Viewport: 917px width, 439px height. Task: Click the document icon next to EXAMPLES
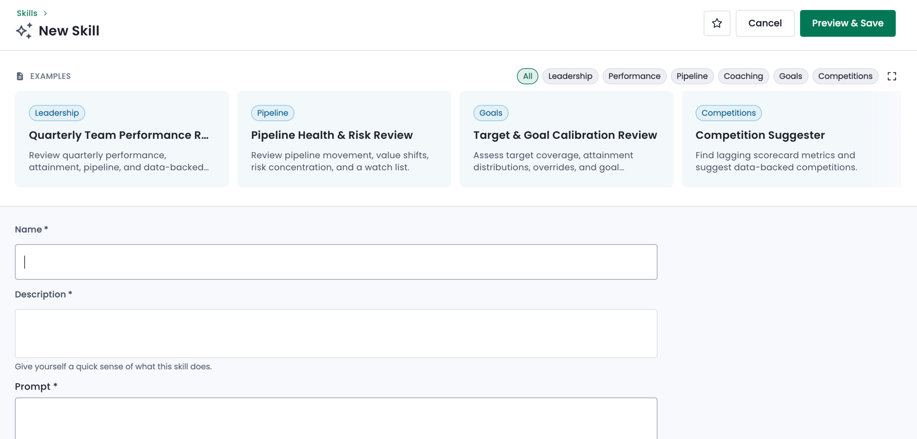click(20, 76)
